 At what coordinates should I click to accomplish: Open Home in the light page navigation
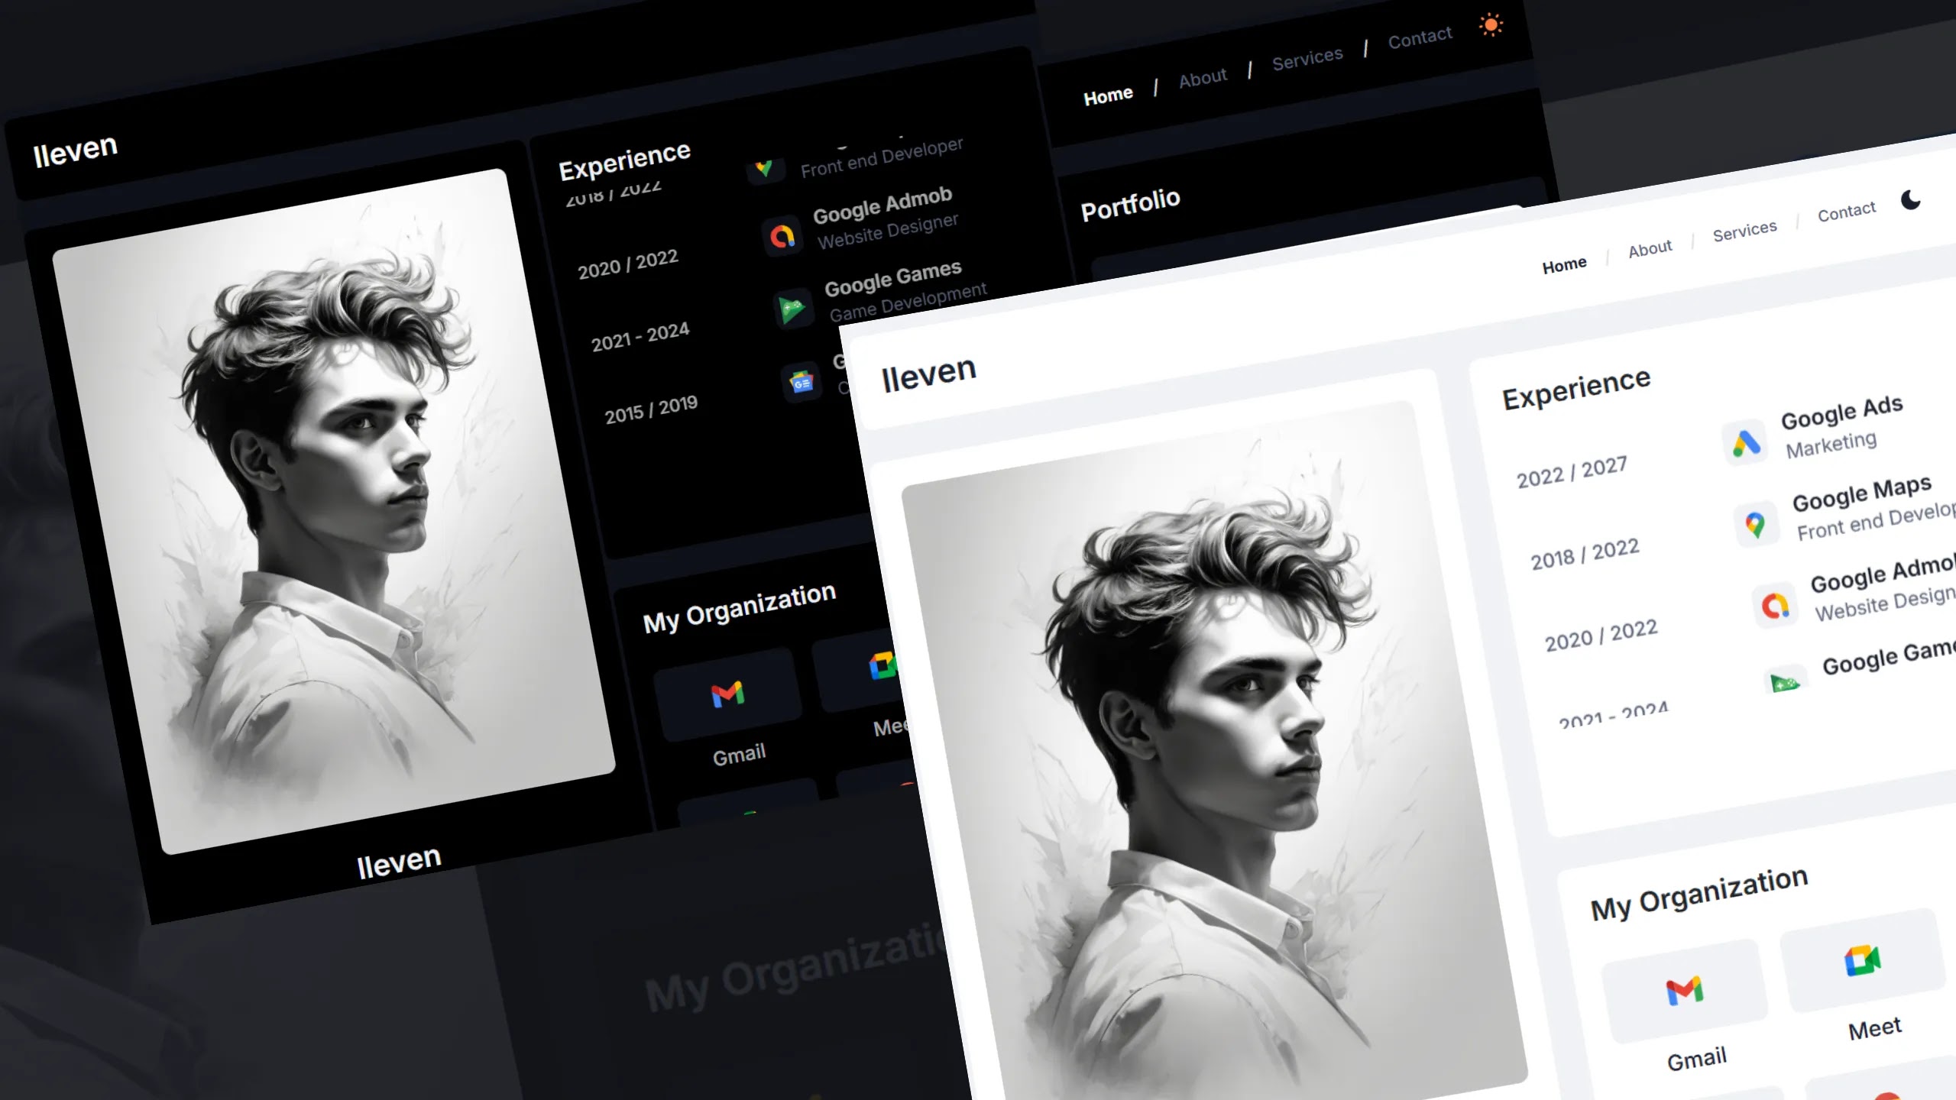tap(1564, 265)
